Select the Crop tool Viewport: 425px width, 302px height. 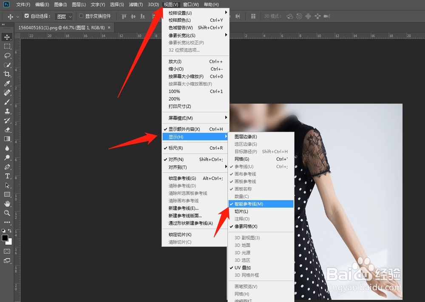coord(7,74)
